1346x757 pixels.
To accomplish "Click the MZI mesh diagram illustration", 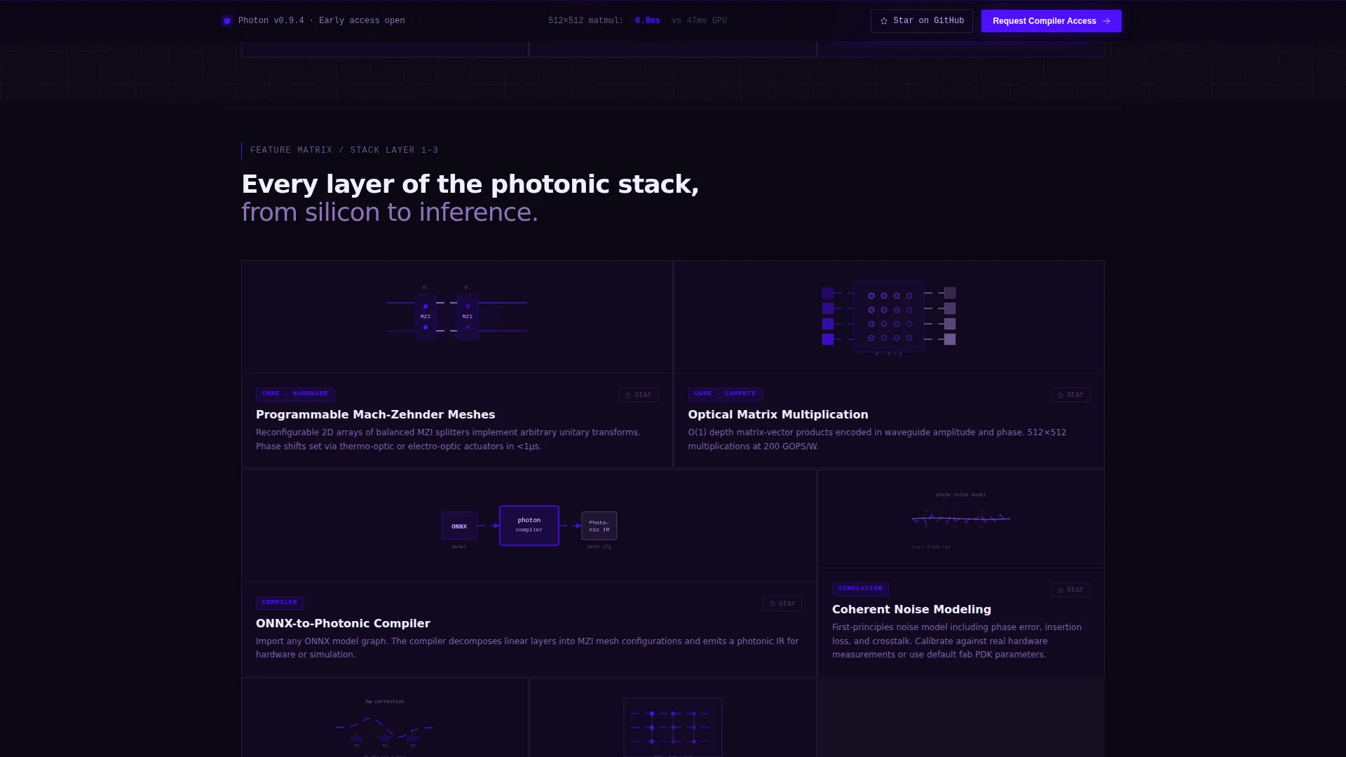I will 456,314.
